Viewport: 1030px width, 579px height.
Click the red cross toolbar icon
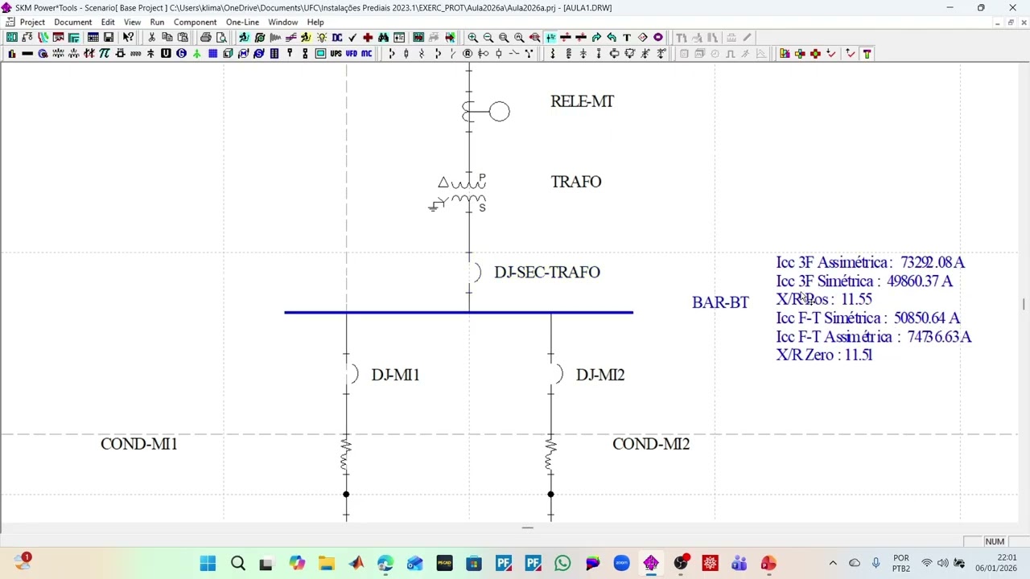[368, 37]
